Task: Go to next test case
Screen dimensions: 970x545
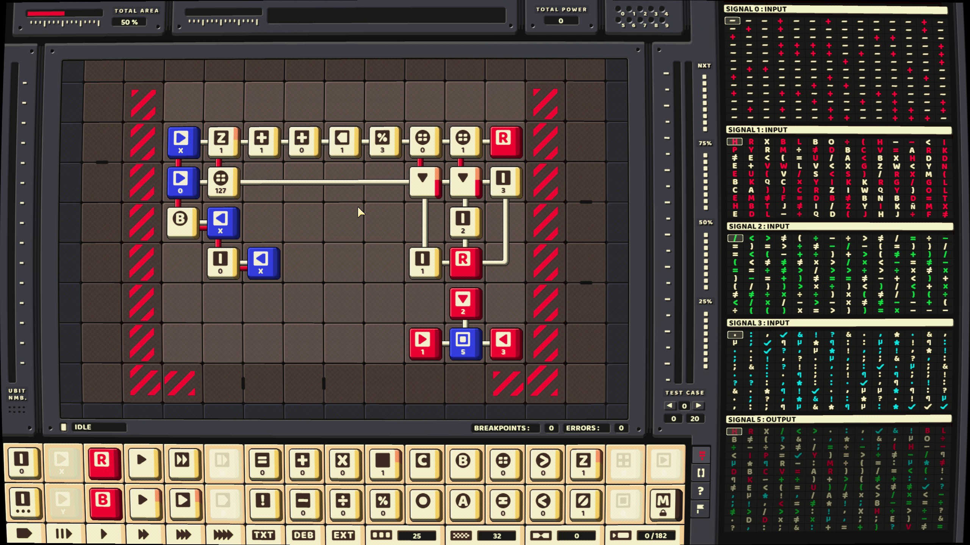Action: [698, 406]
